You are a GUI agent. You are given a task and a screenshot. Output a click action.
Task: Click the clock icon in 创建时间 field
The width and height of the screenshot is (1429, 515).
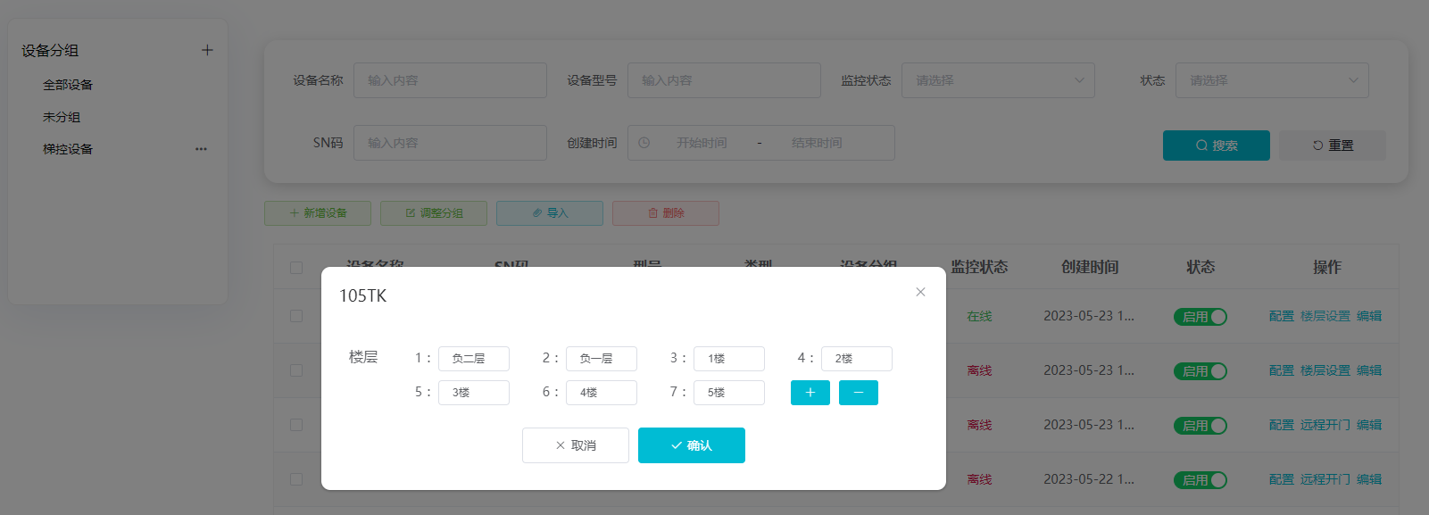[644, 143]
